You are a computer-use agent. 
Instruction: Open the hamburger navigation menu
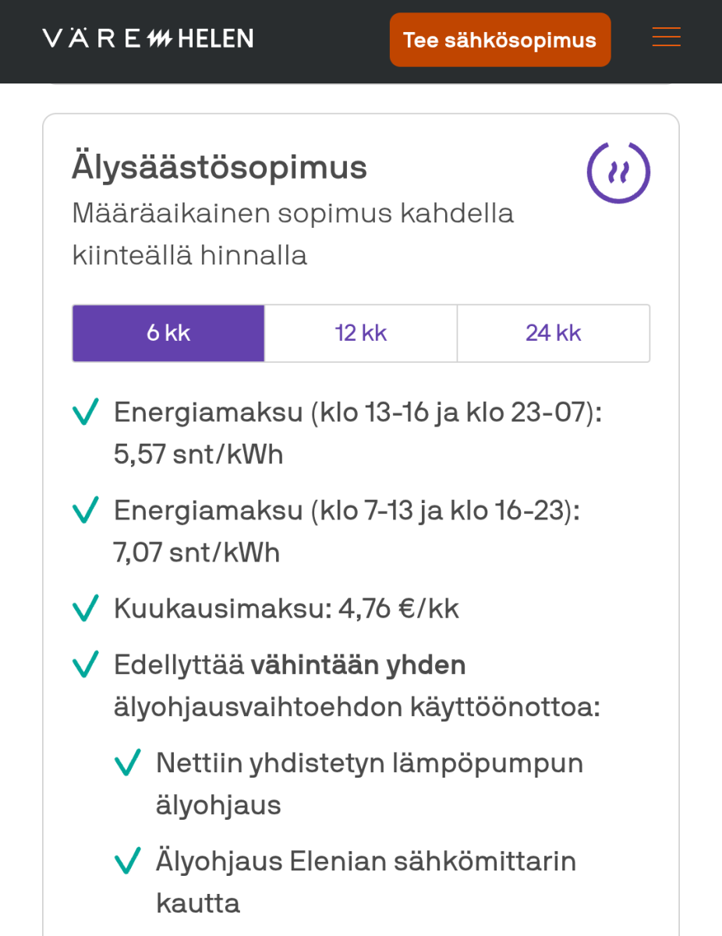point(666,37)
